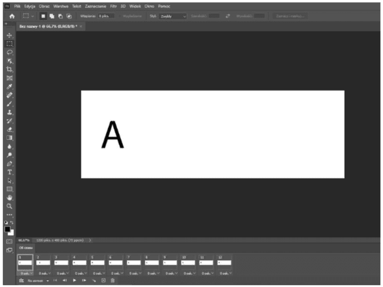Select the Crop tool
This screenshot has height=287, width=383.
pos(9,69)
